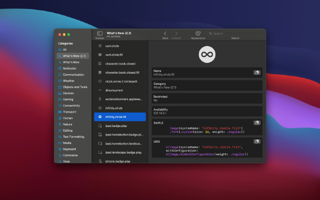The height and width of the screenshot is (200, 320).
Task: Click the Restricted No field
Action: click(x=207, y=98)
